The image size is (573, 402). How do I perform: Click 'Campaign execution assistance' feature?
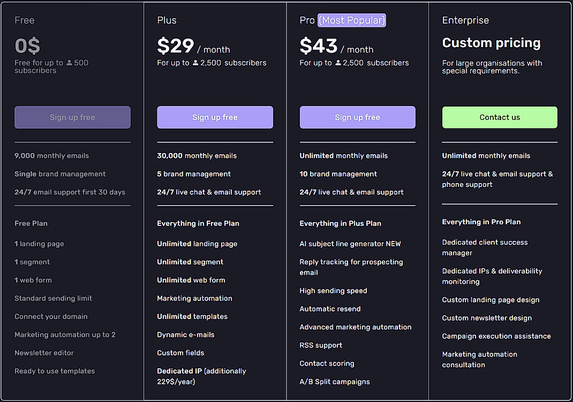coord(496,336)
